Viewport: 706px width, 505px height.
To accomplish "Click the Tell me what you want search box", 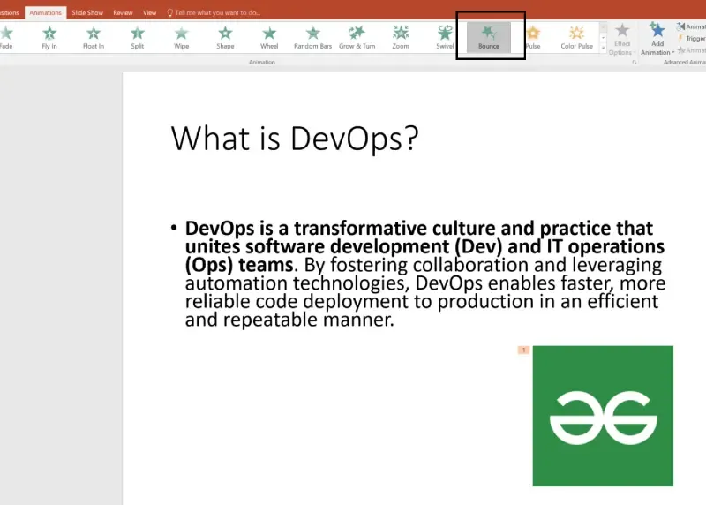I will pos(214,12).
